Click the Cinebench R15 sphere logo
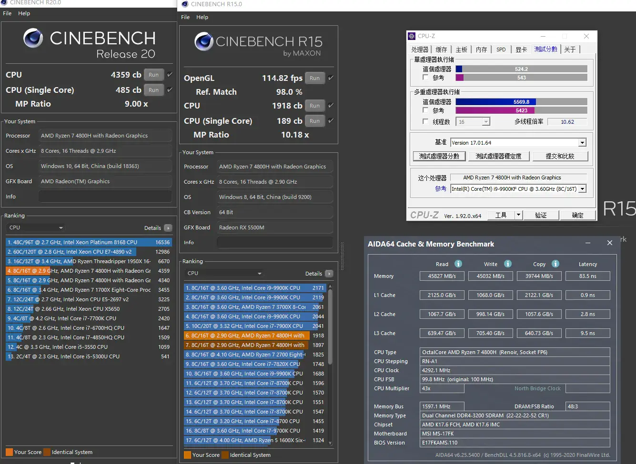Screen dimensions: 636x464 (204, 42)
